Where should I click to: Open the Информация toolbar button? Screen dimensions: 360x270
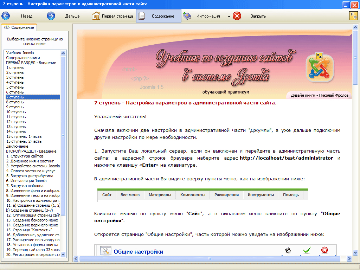click(208, 16)
